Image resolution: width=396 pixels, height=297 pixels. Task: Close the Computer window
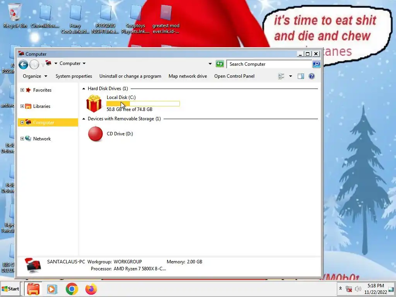316,54
